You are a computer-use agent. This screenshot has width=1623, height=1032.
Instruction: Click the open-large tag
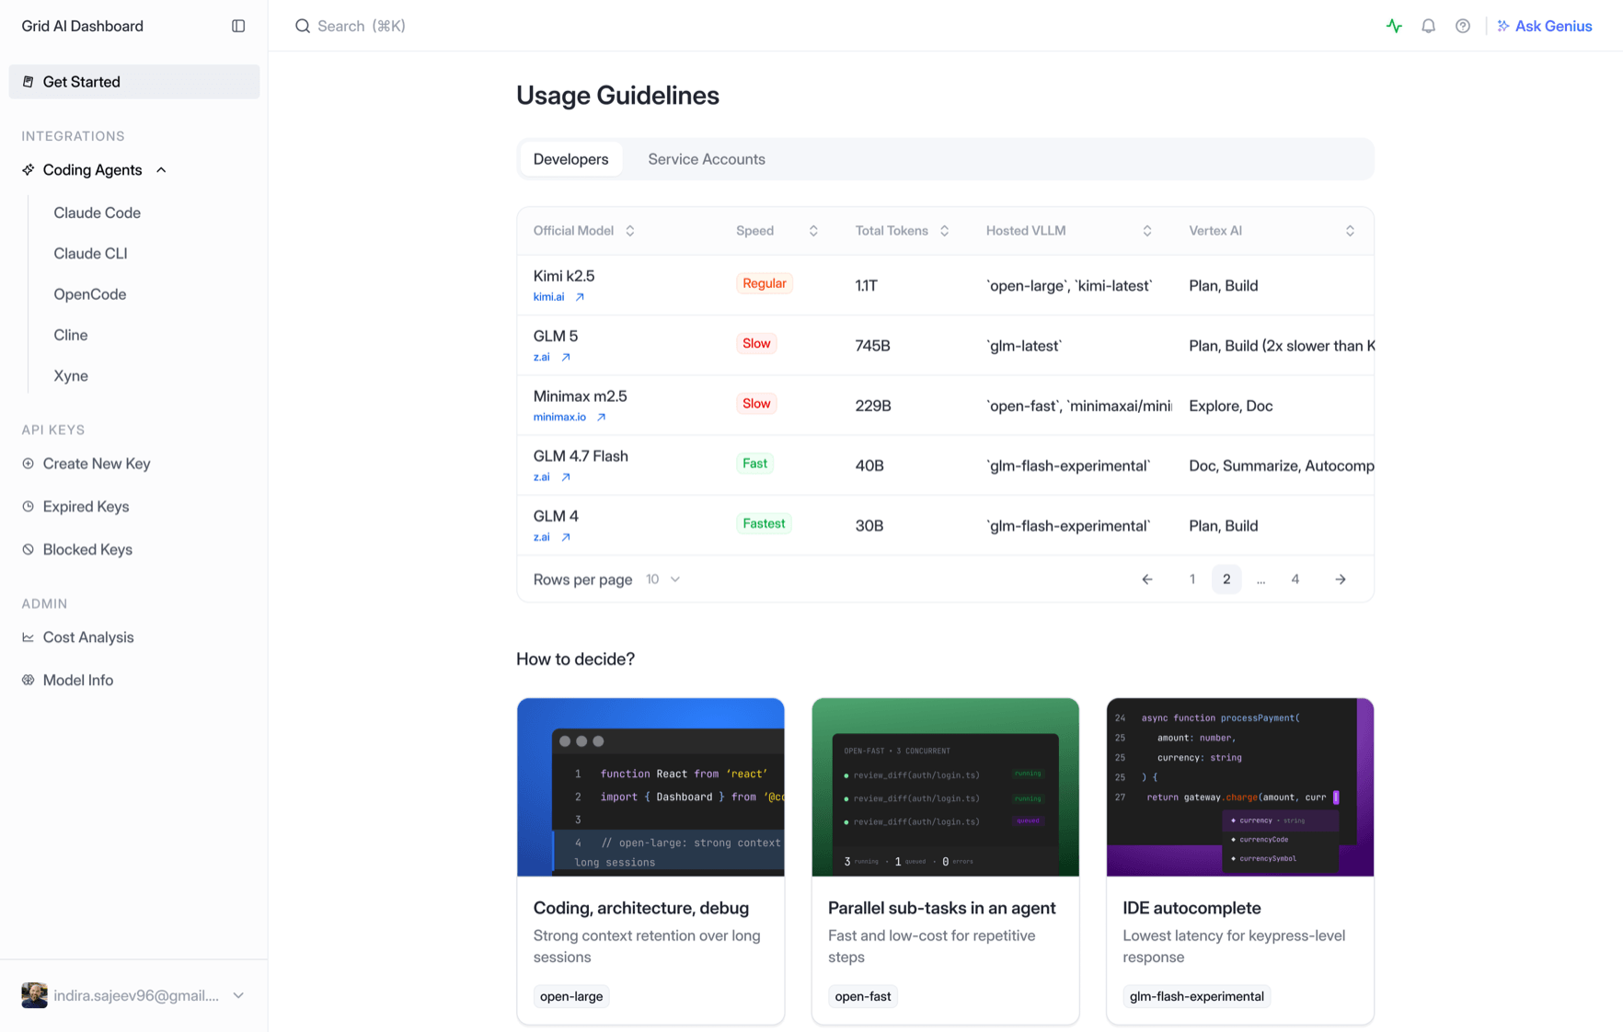click(x=571, y=996)
